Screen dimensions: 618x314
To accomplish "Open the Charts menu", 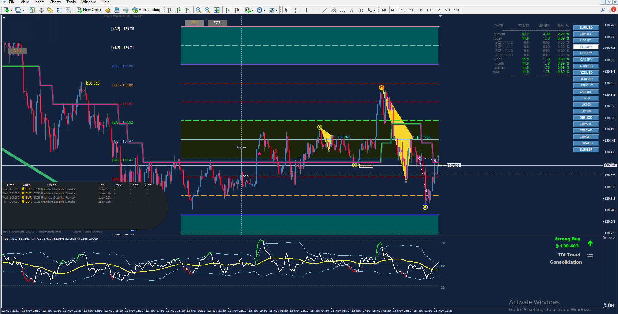I will [55, 2].
